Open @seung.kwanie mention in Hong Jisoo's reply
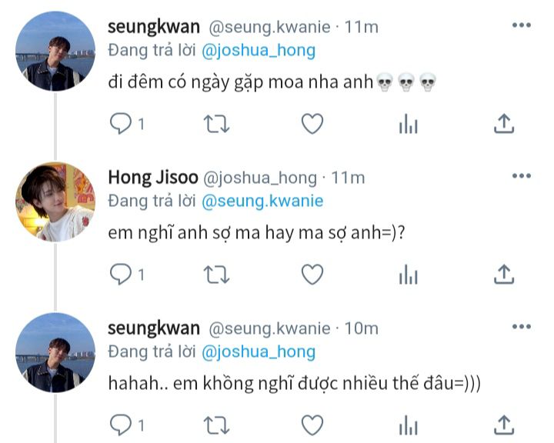The image size is (554, 443). pyautogui.click(x=262, y=202)
